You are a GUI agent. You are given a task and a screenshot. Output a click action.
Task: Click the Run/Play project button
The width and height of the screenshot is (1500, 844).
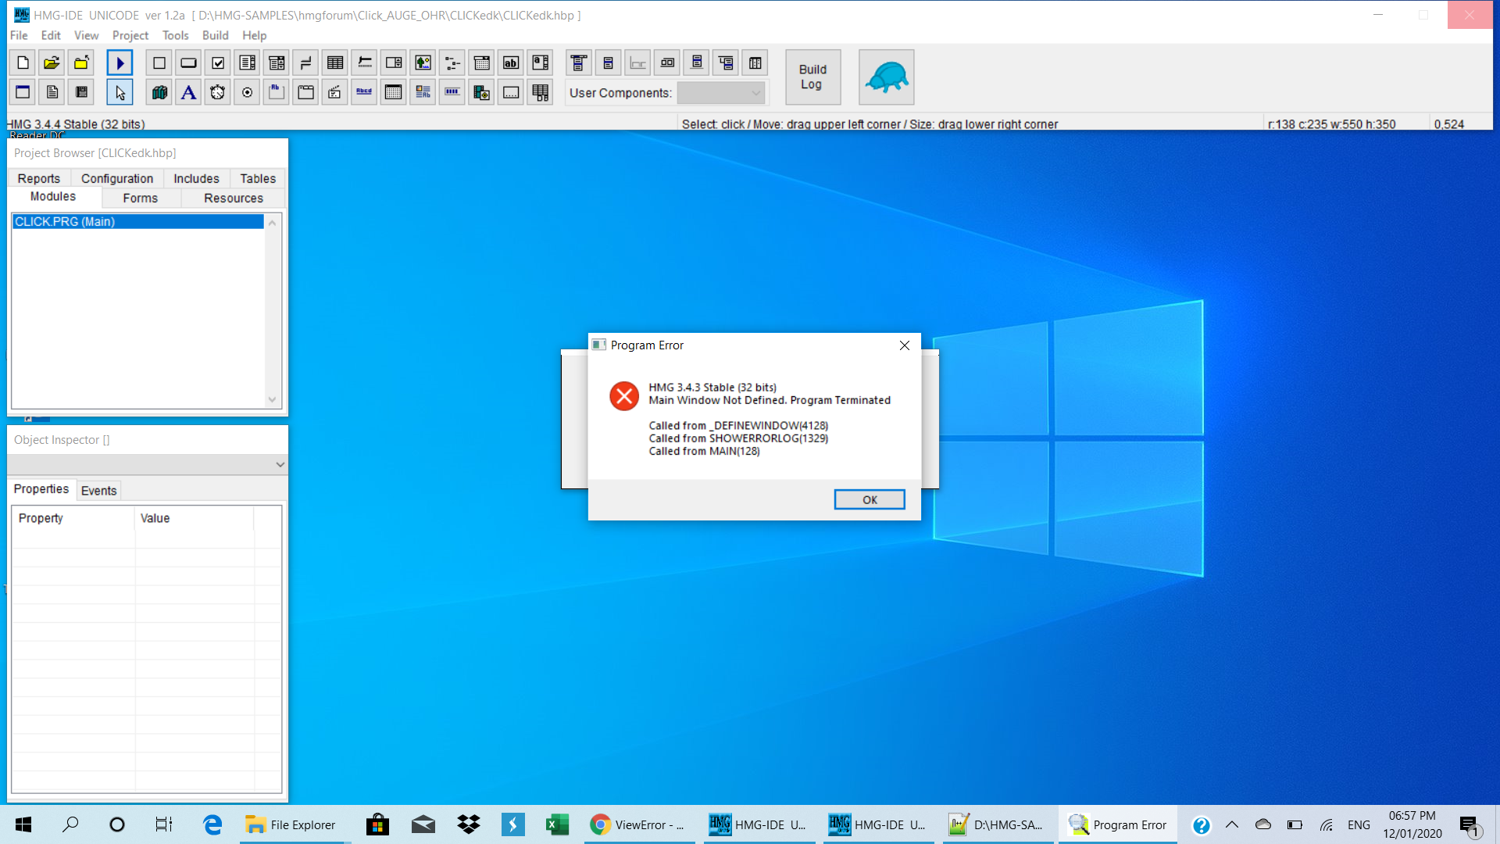[x=120, y=63]
